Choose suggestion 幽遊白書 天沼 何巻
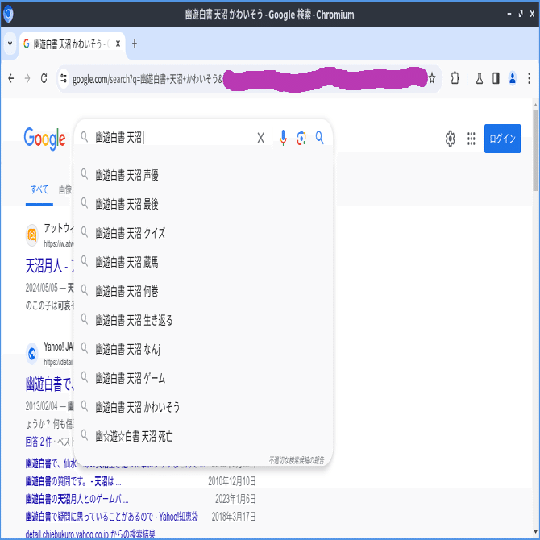The height and width of the screenshot is (540, 540). point(203,291)
